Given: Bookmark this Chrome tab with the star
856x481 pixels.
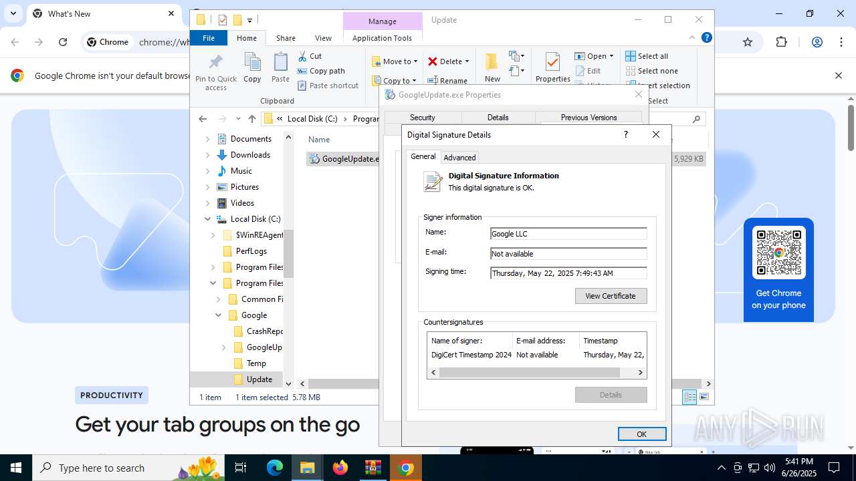Looking at the screenshot, I should (x=748, y=42).
